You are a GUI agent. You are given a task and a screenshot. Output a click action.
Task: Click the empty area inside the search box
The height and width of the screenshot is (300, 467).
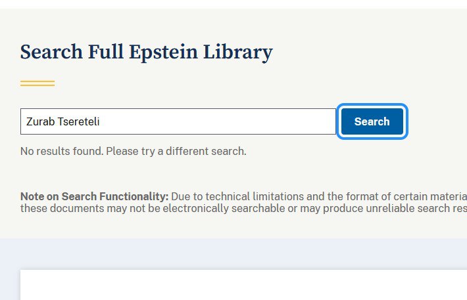[x=230, y=121]
